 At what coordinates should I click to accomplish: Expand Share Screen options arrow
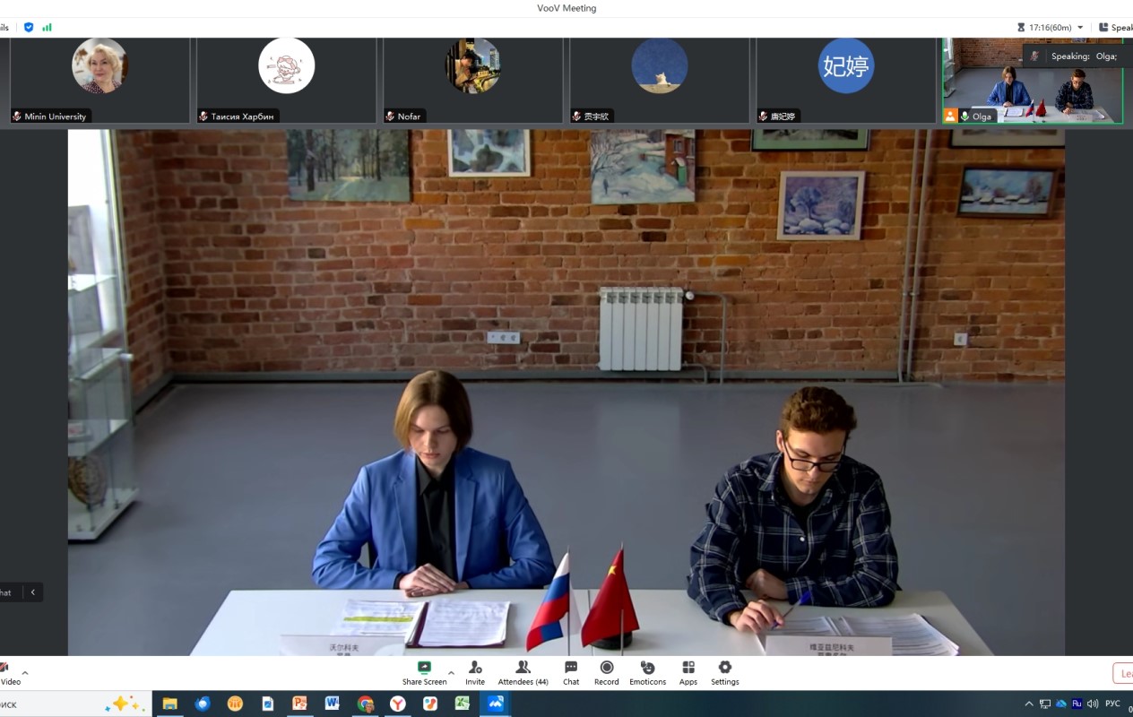pyautogui.click(x=451, y=672)
